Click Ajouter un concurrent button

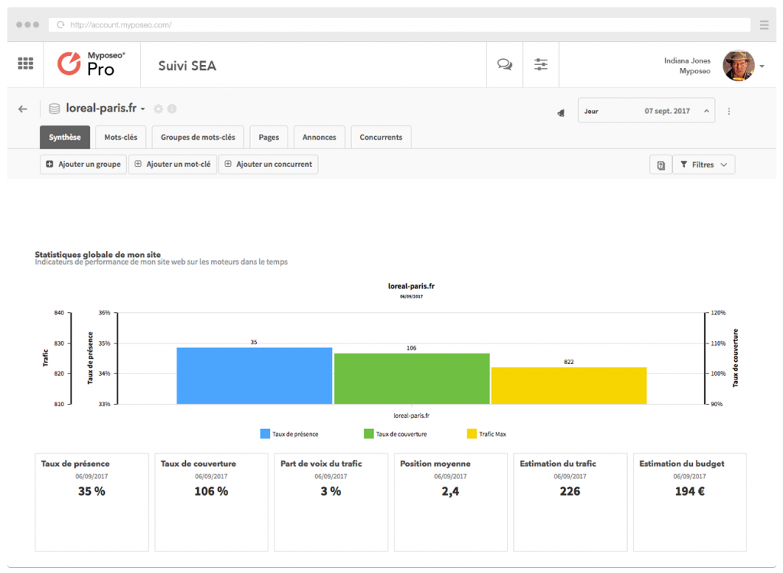268,164
